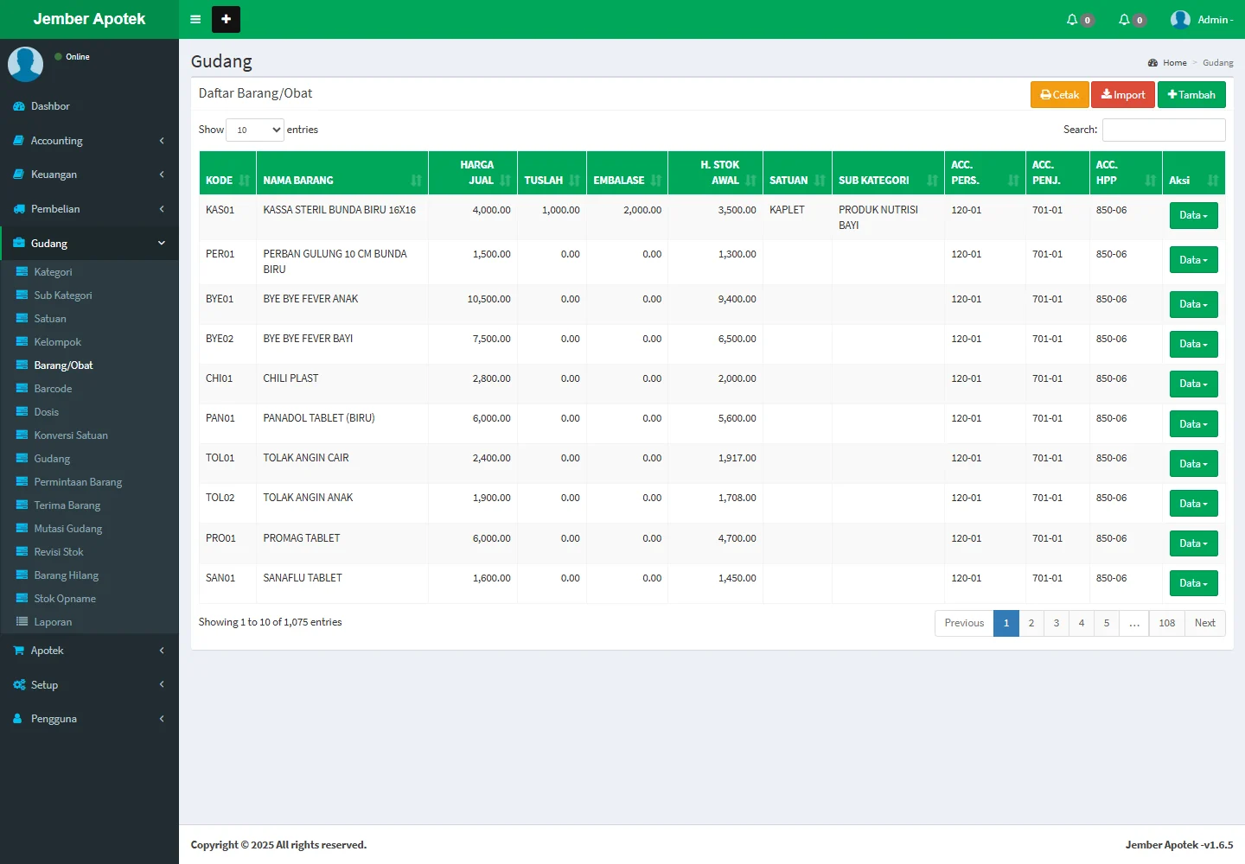Click the black plus icon in header
The height and width of the screenshot is (864, 1245).
pyautogui.click(x=226, y=19)
